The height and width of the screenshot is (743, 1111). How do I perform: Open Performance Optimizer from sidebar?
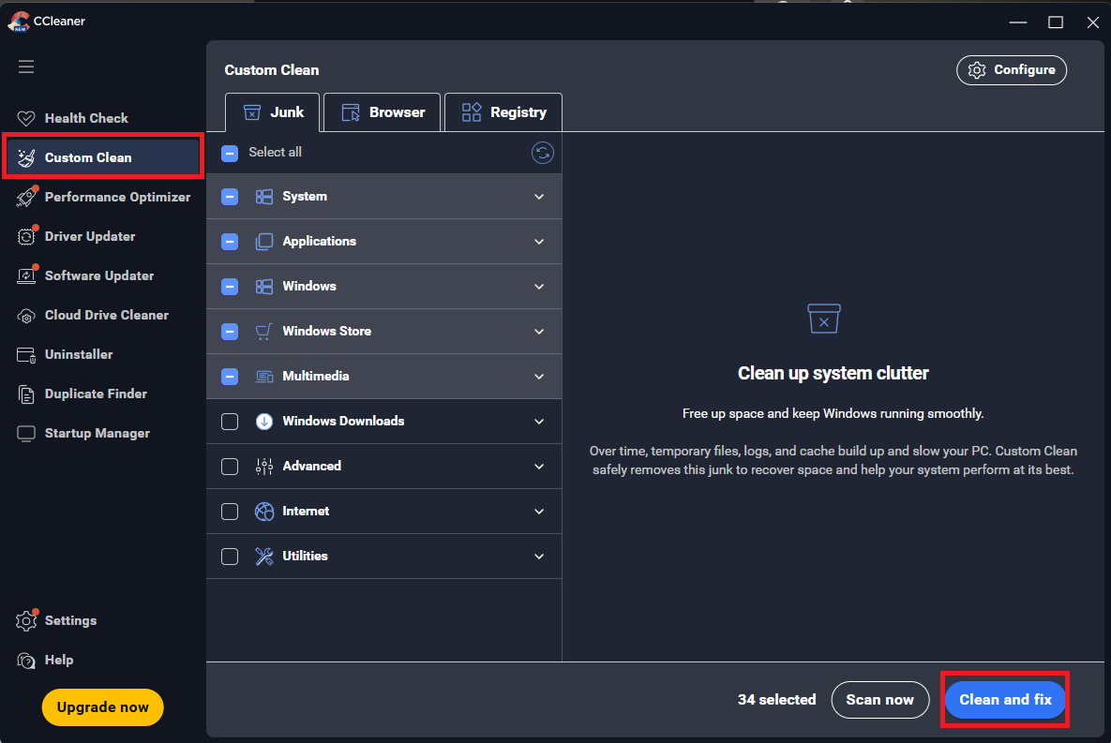[103, 197]
